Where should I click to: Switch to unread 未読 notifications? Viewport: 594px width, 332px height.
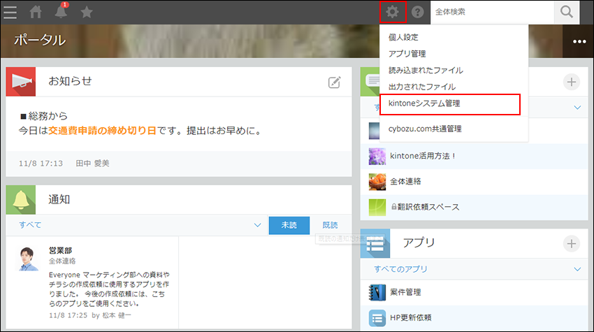click(x=289, y=225)
